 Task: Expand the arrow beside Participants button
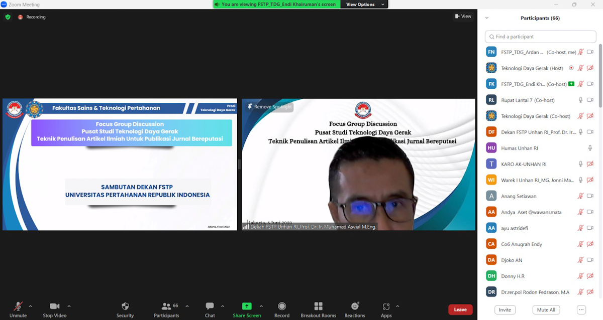point(187,306)
